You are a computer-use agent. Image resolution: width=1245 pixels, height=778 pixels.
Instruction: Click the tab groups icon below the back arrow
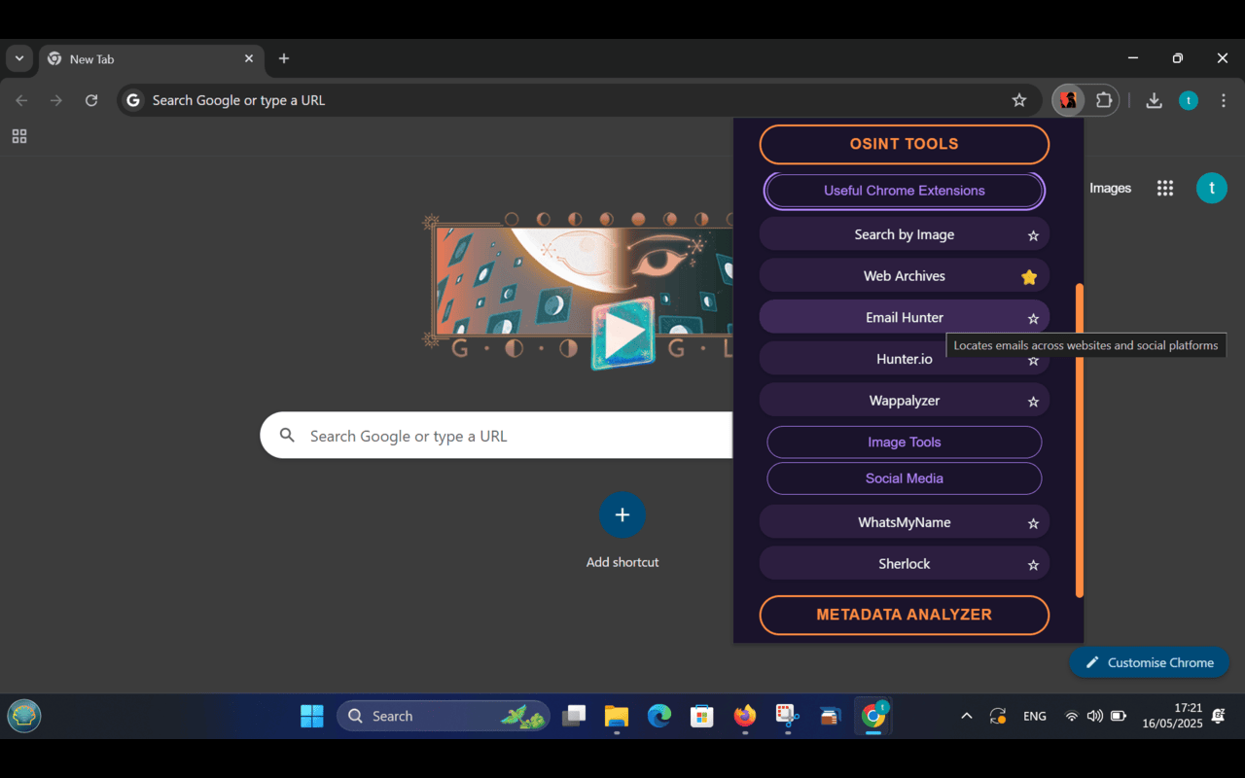pyautogui.click(x=19, y=136)
